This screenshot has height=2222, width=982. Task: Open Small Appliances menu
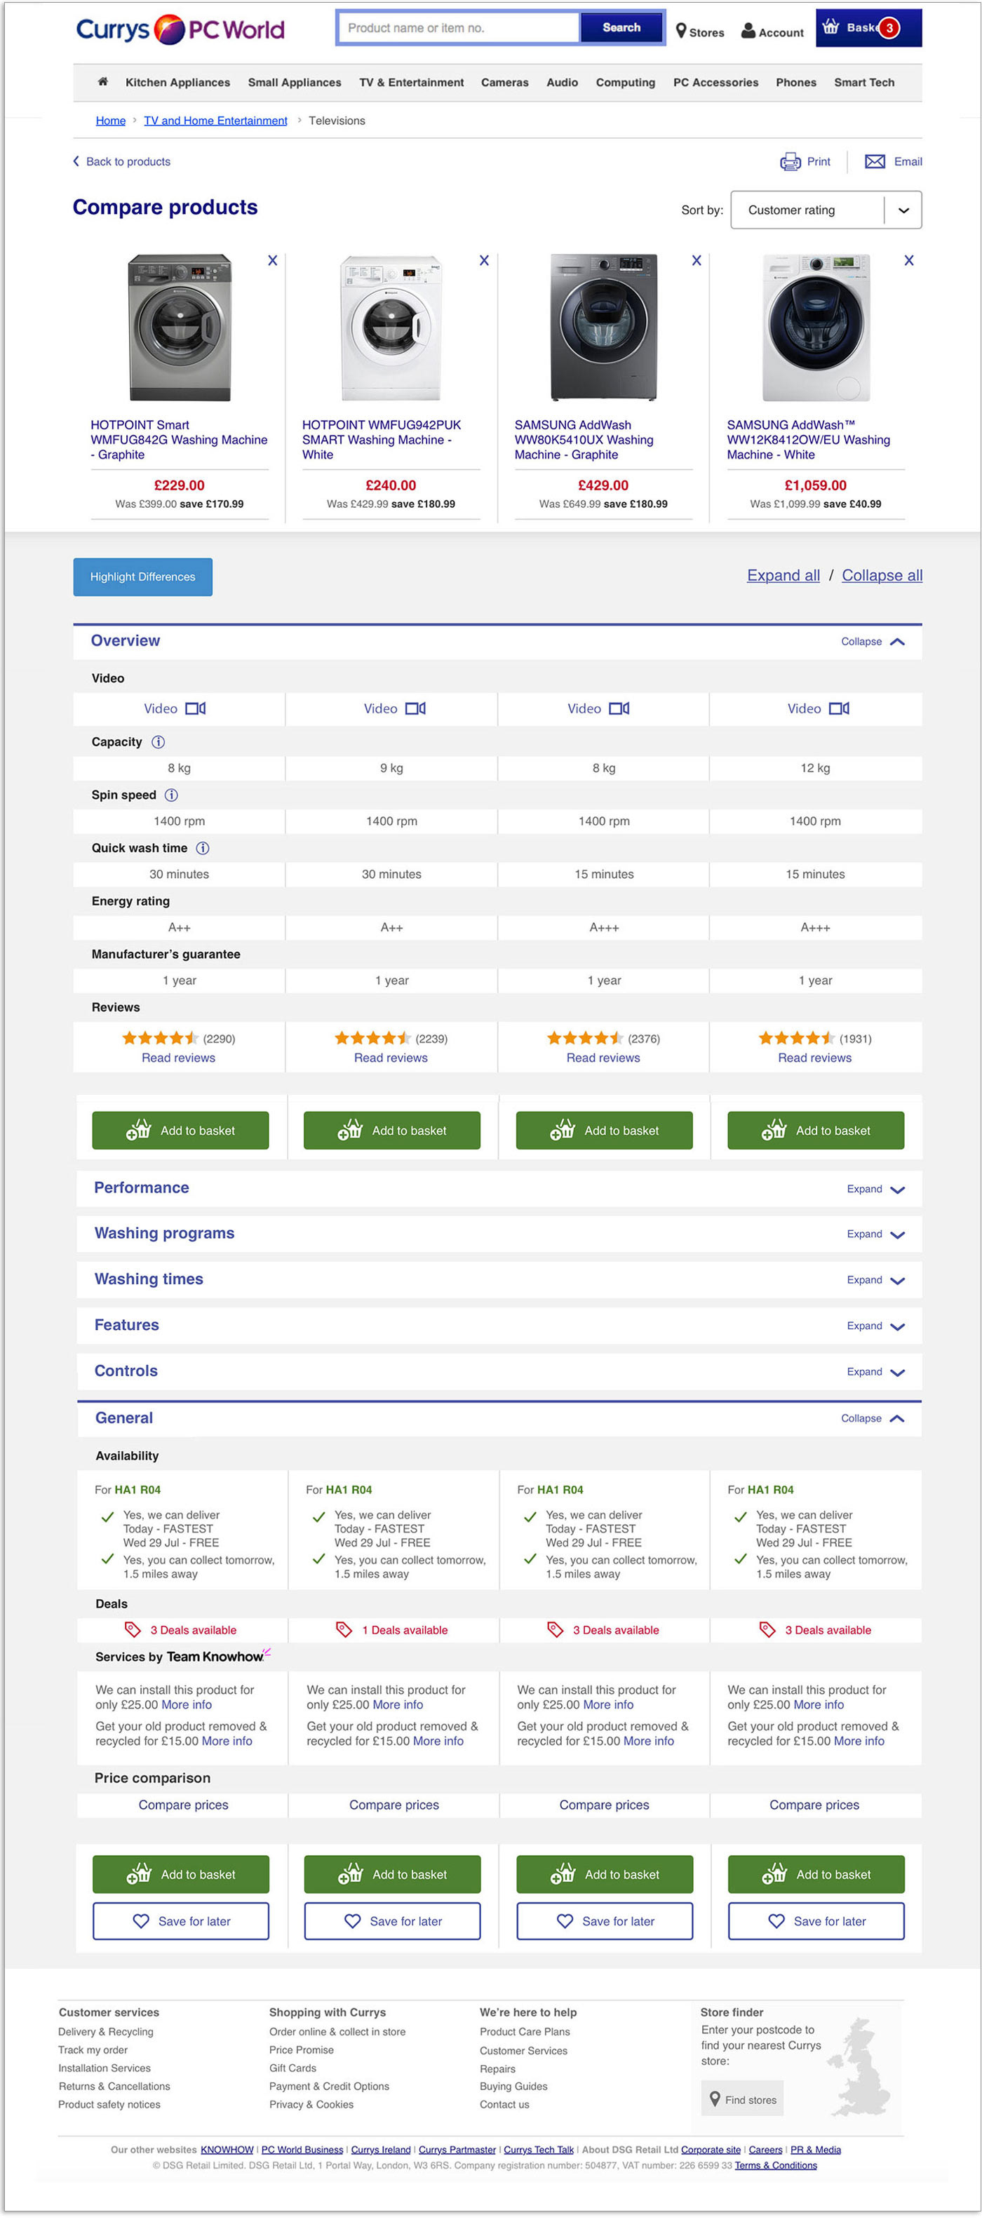(295, 82)
